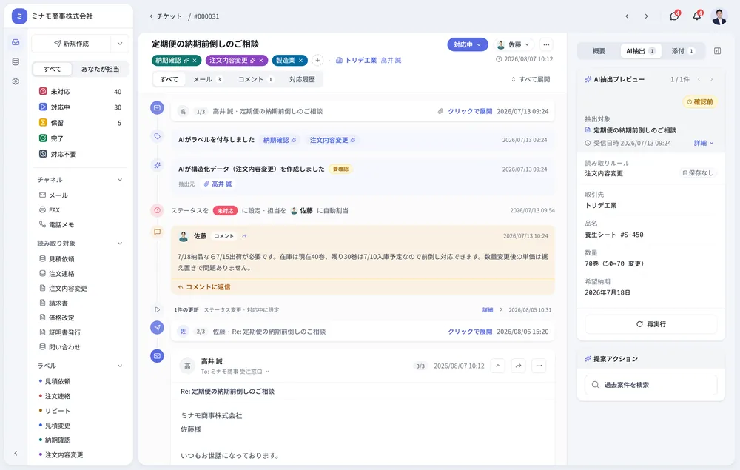The image size is (740, 470).
Task: Remove the 注文内容変更 label tag
Action: [x=261, y=61]
